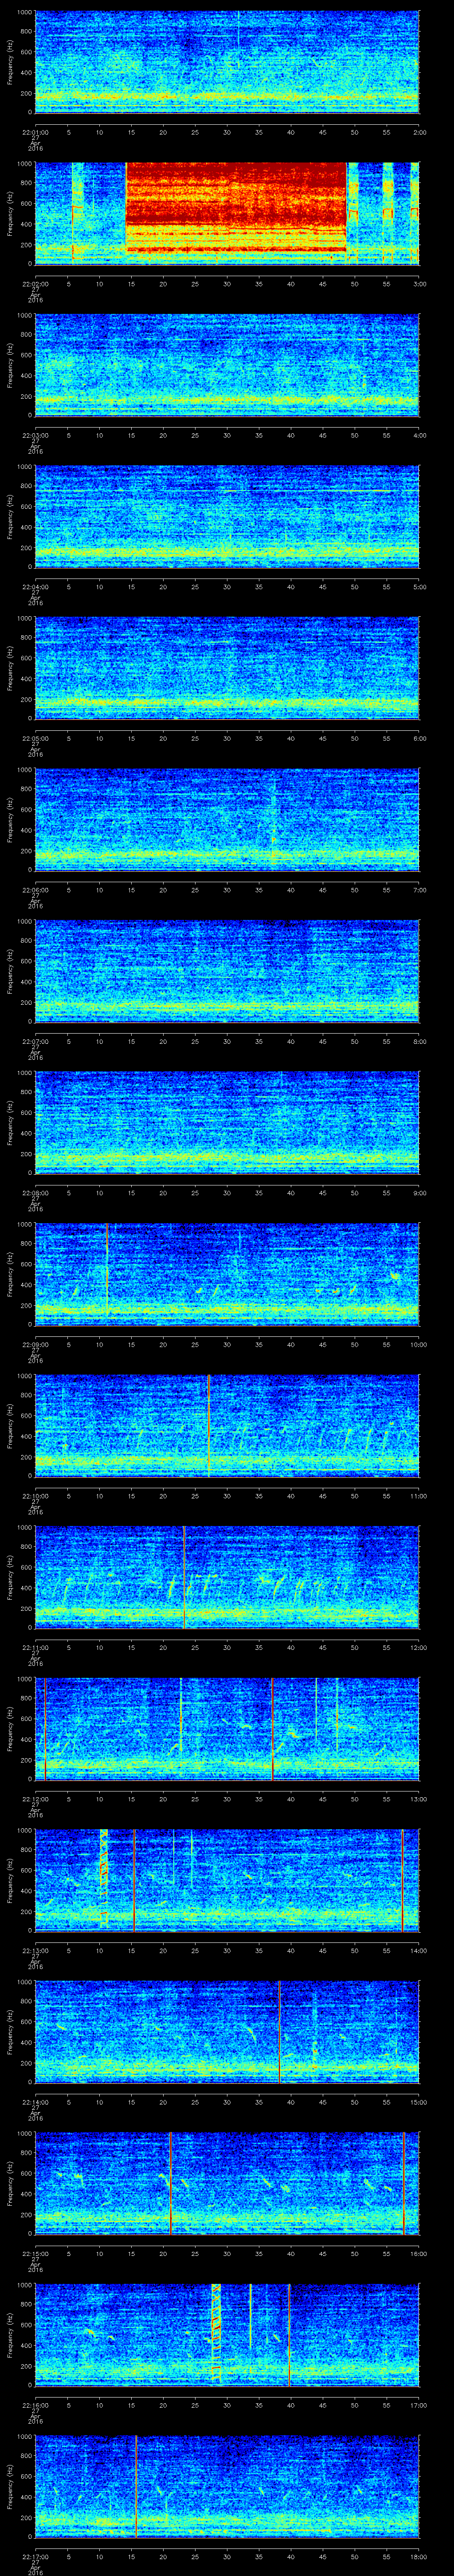
Task: Click the red vertical line near 38 s in 22:14 panel
Action: pyautogui.click(x=279, y=2032)
